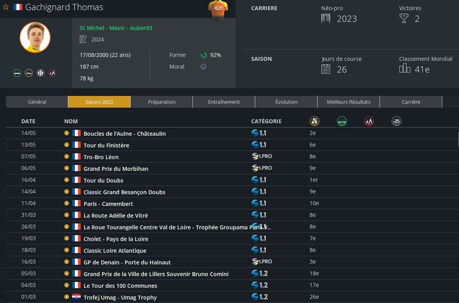Click the results list vertical scrollbar
This screenshot has height=303, width=459.
458,138
